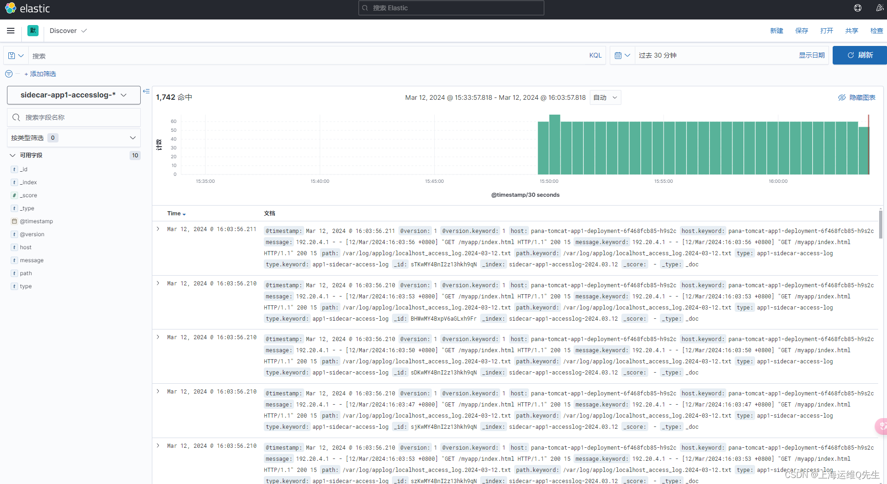
Task: Focus the 搜索 Elastic global search box
Action: click(x=451, y=8)
